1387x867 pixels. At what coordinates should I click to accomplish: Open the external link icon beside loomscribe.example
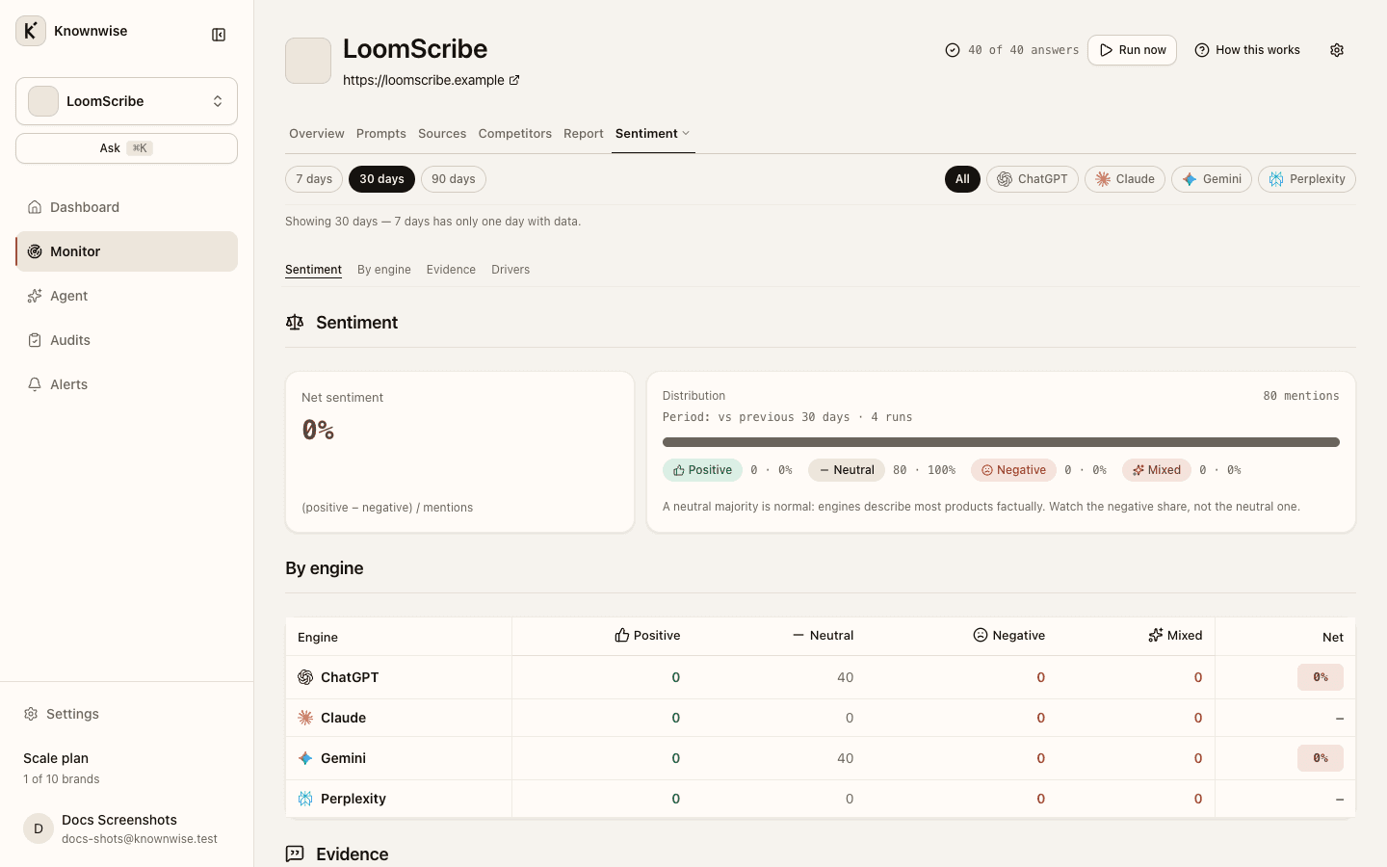(x=514, y=80)
